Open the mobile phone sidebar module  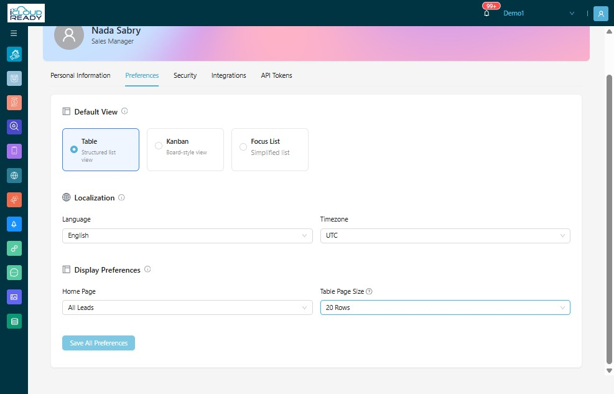tap(14, 151)
